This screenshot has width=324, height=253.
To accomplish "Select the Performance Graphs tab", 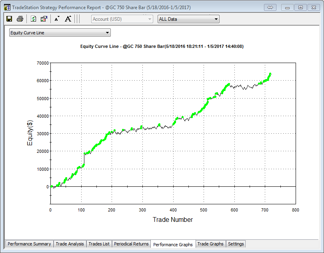I will [173, 244].
